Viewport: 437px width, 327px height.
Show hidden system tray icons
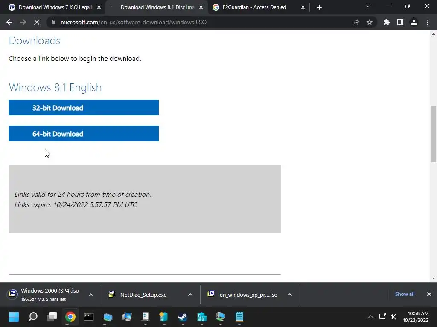[x=371, y=317]
